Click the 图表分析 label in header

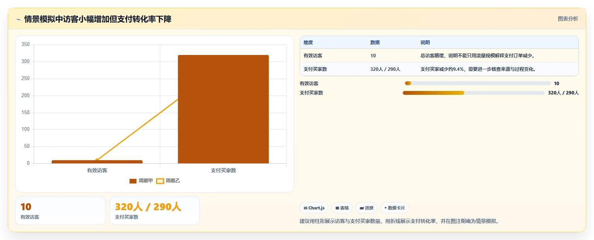point(568,19)
